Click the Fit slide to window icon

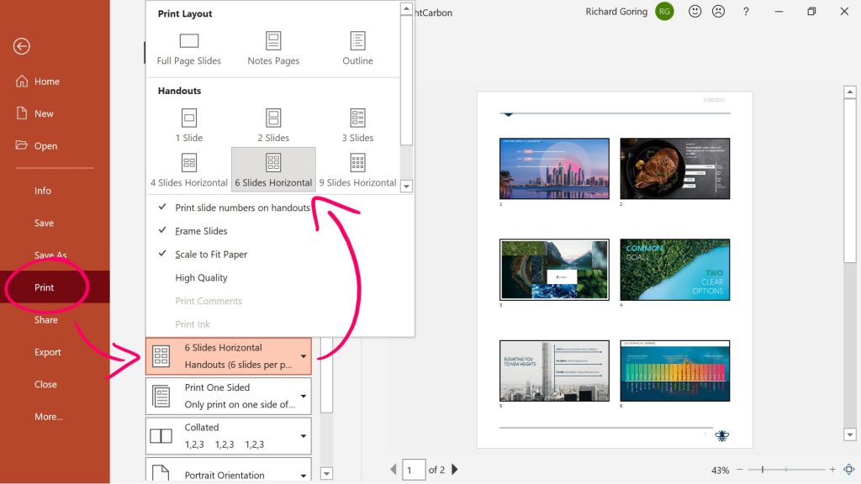pyautogui.click(x=848, y=470)
